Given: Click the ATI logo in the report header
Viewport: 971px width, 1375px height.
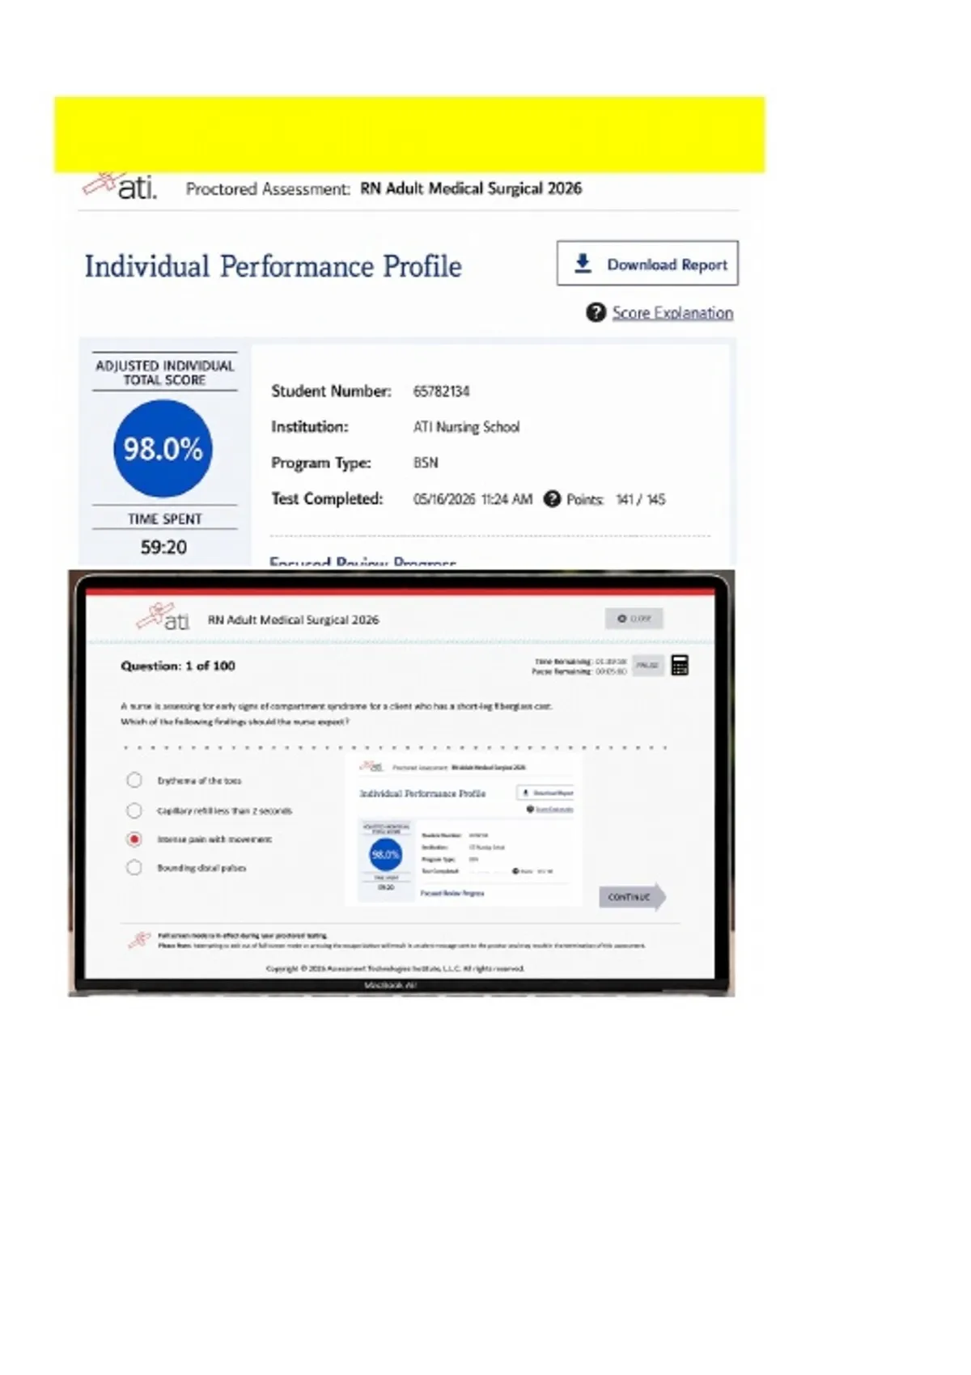Looking at the screenshot, I should click(x=120, y=187).
